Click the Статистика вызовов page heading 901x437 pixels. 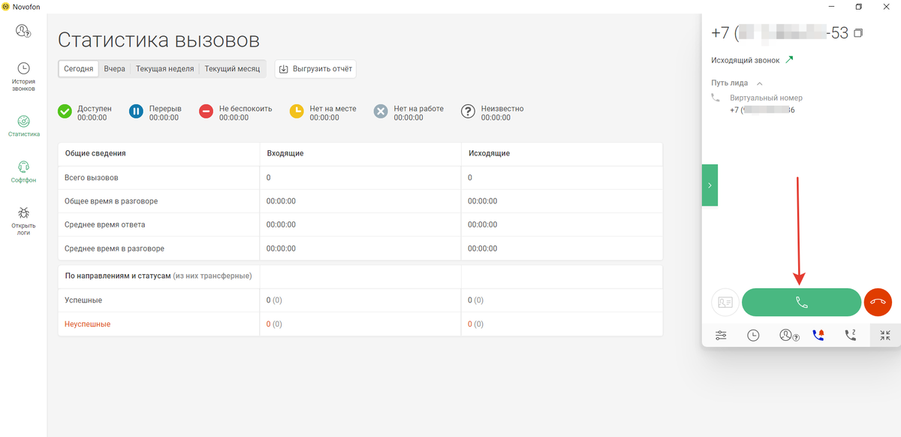click(158, 40)
